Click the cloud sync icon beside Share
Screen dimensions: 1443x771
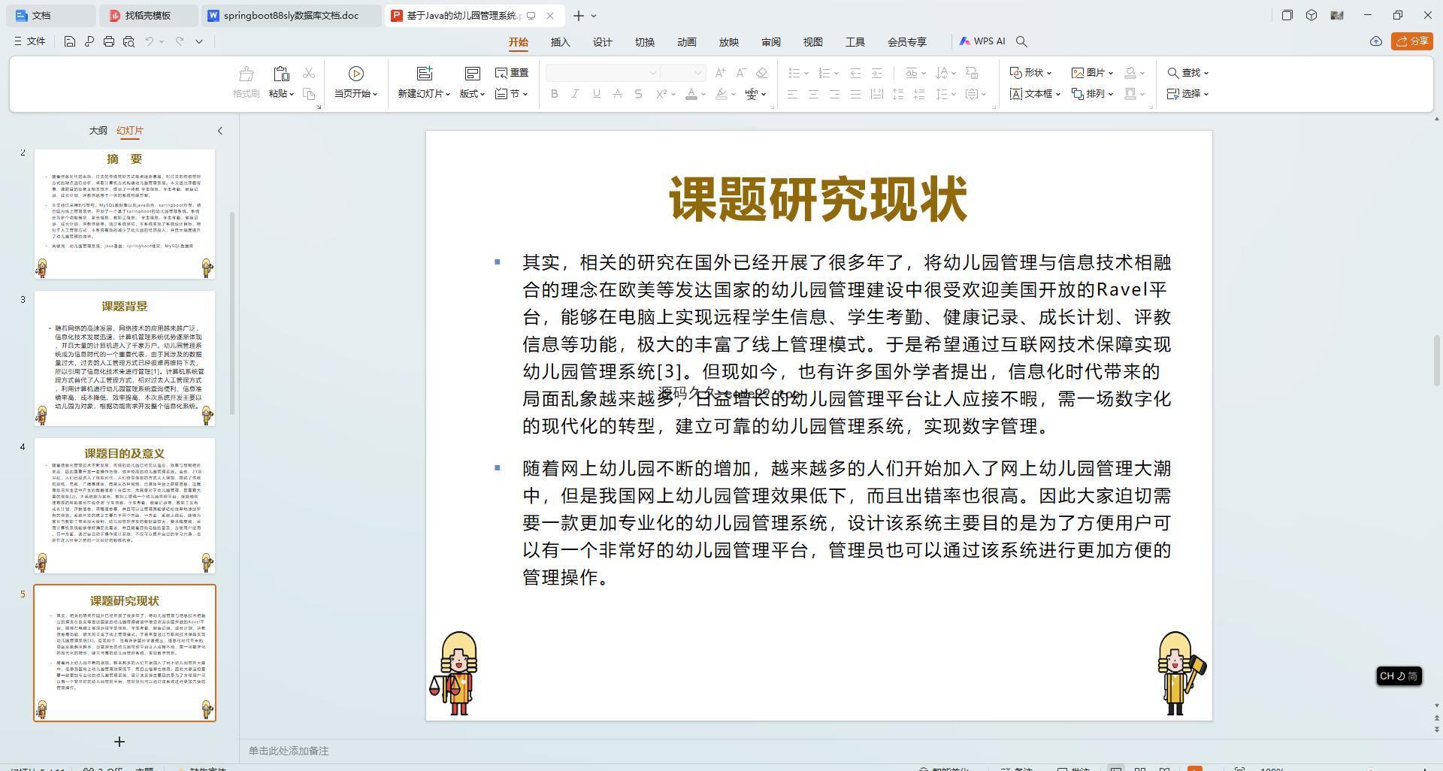click(x=1376, y=41)
